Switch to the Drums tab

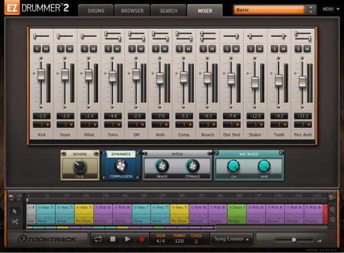(x=96, y=11)
